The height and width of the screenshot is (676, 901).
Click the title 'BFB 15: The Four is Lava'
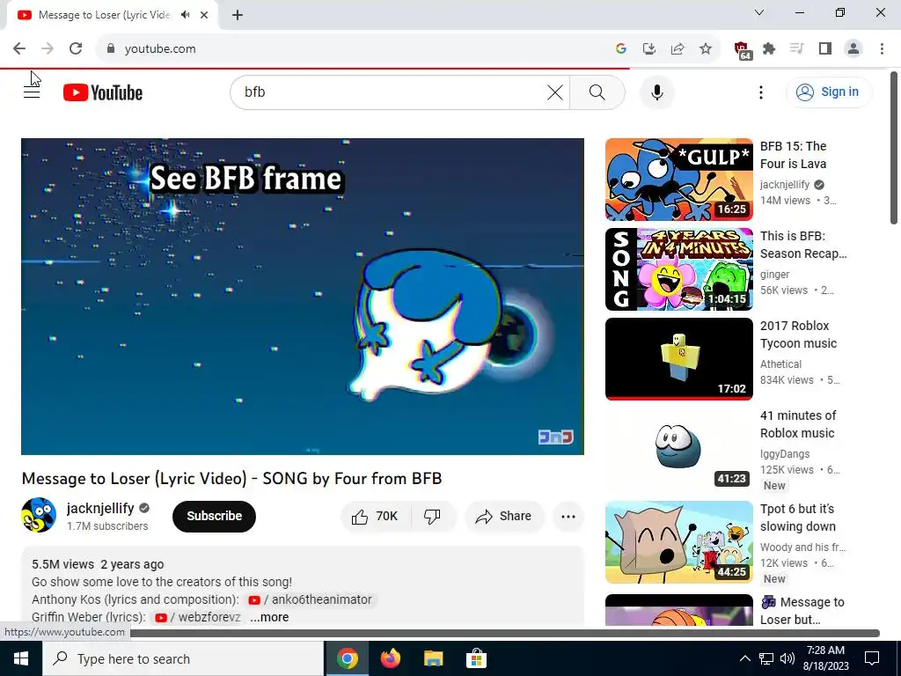tap(793, 155)
